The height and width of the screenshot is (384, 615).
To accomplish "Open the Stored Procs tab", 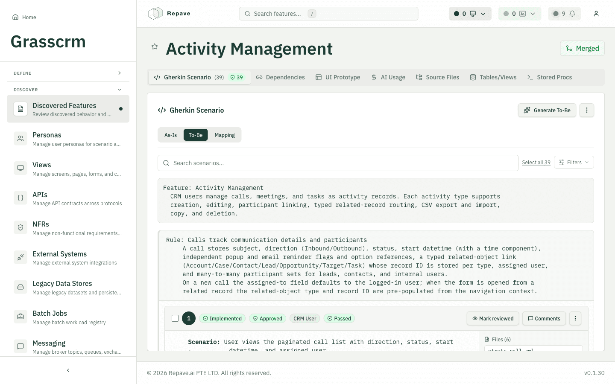I will click(x=550, y=77).
